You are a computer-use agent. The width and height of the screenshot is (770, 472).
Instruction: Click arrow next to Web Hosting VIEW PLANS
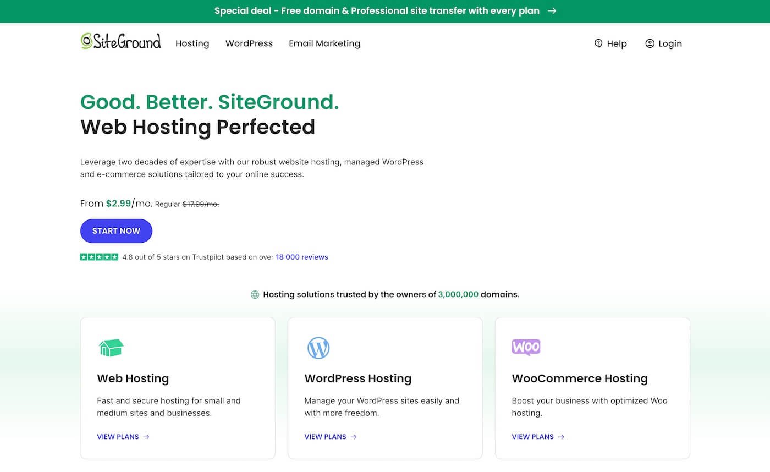tap(146, 437)
